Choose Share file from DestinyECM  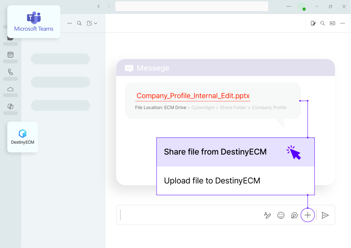pyautogui.click(x=236, y=152)
